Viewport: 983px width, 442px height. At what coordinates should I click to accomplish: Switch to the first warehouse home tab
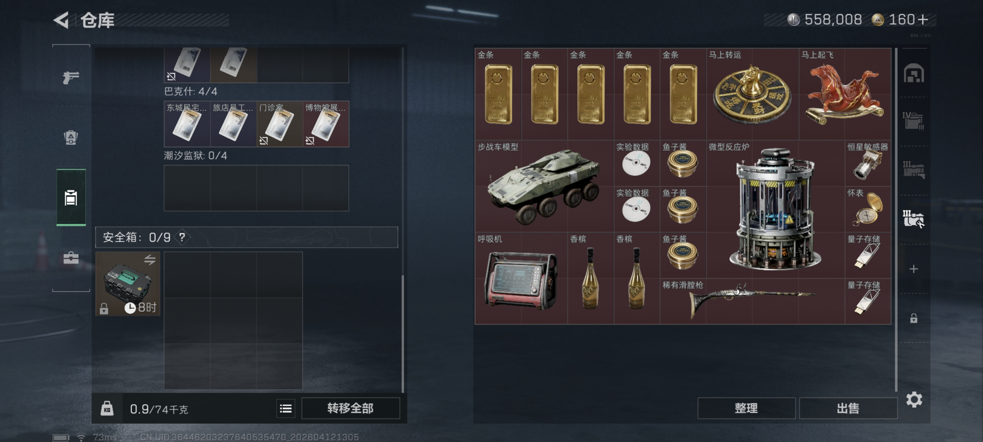coord(913,73)
